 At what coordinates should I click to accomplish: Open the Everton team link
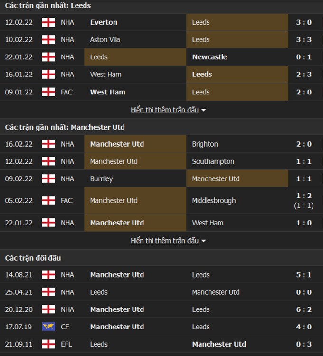[x=104, y=22]
